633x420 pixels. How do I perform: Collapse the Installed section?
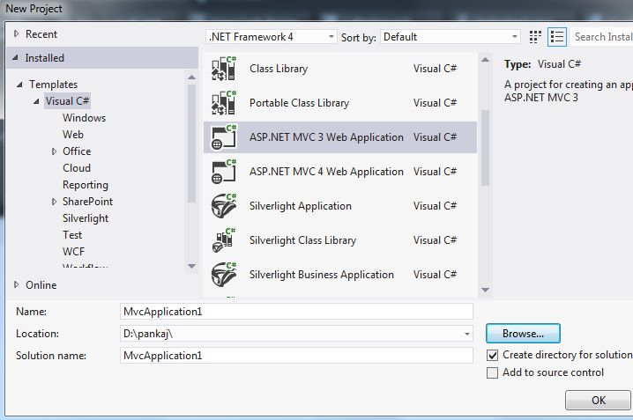pos(15,57)
